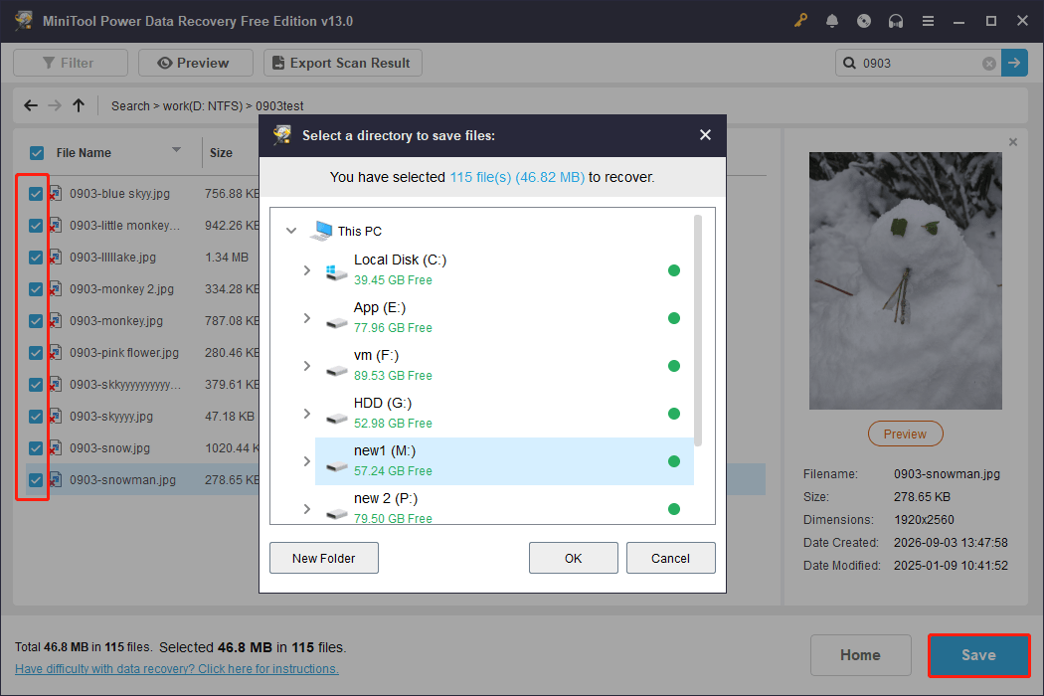Click the 0903-blue skyy.jpg file icon
The image size is (1044, 696).
point(56,193)
